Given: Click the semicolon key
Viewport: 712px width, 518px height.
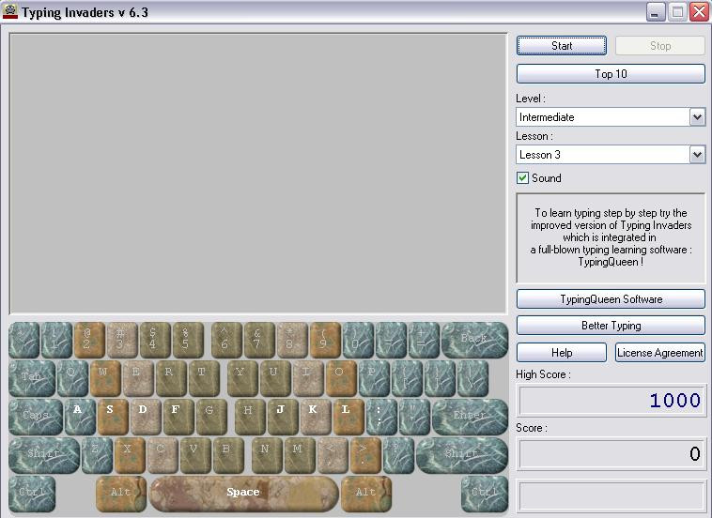Looking at the screenshot, I should tap(381, 418).
